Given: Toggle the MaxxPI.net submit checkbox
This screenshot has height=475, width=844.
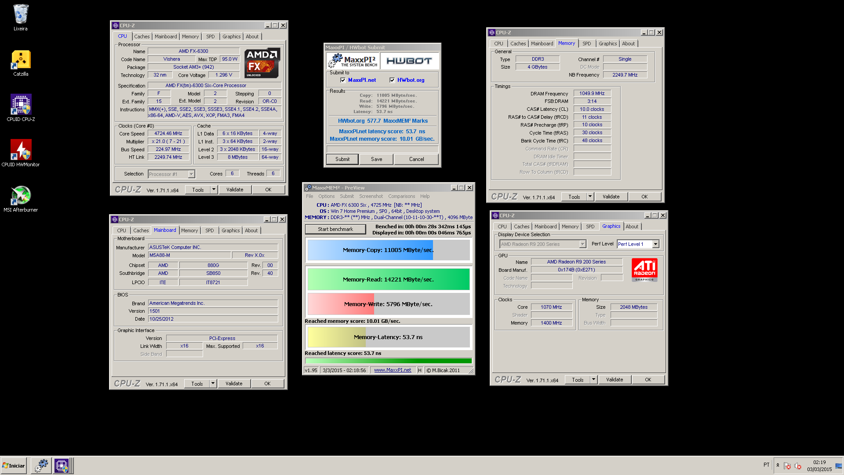Looking at the screenshot, I should tap(343, 80).
